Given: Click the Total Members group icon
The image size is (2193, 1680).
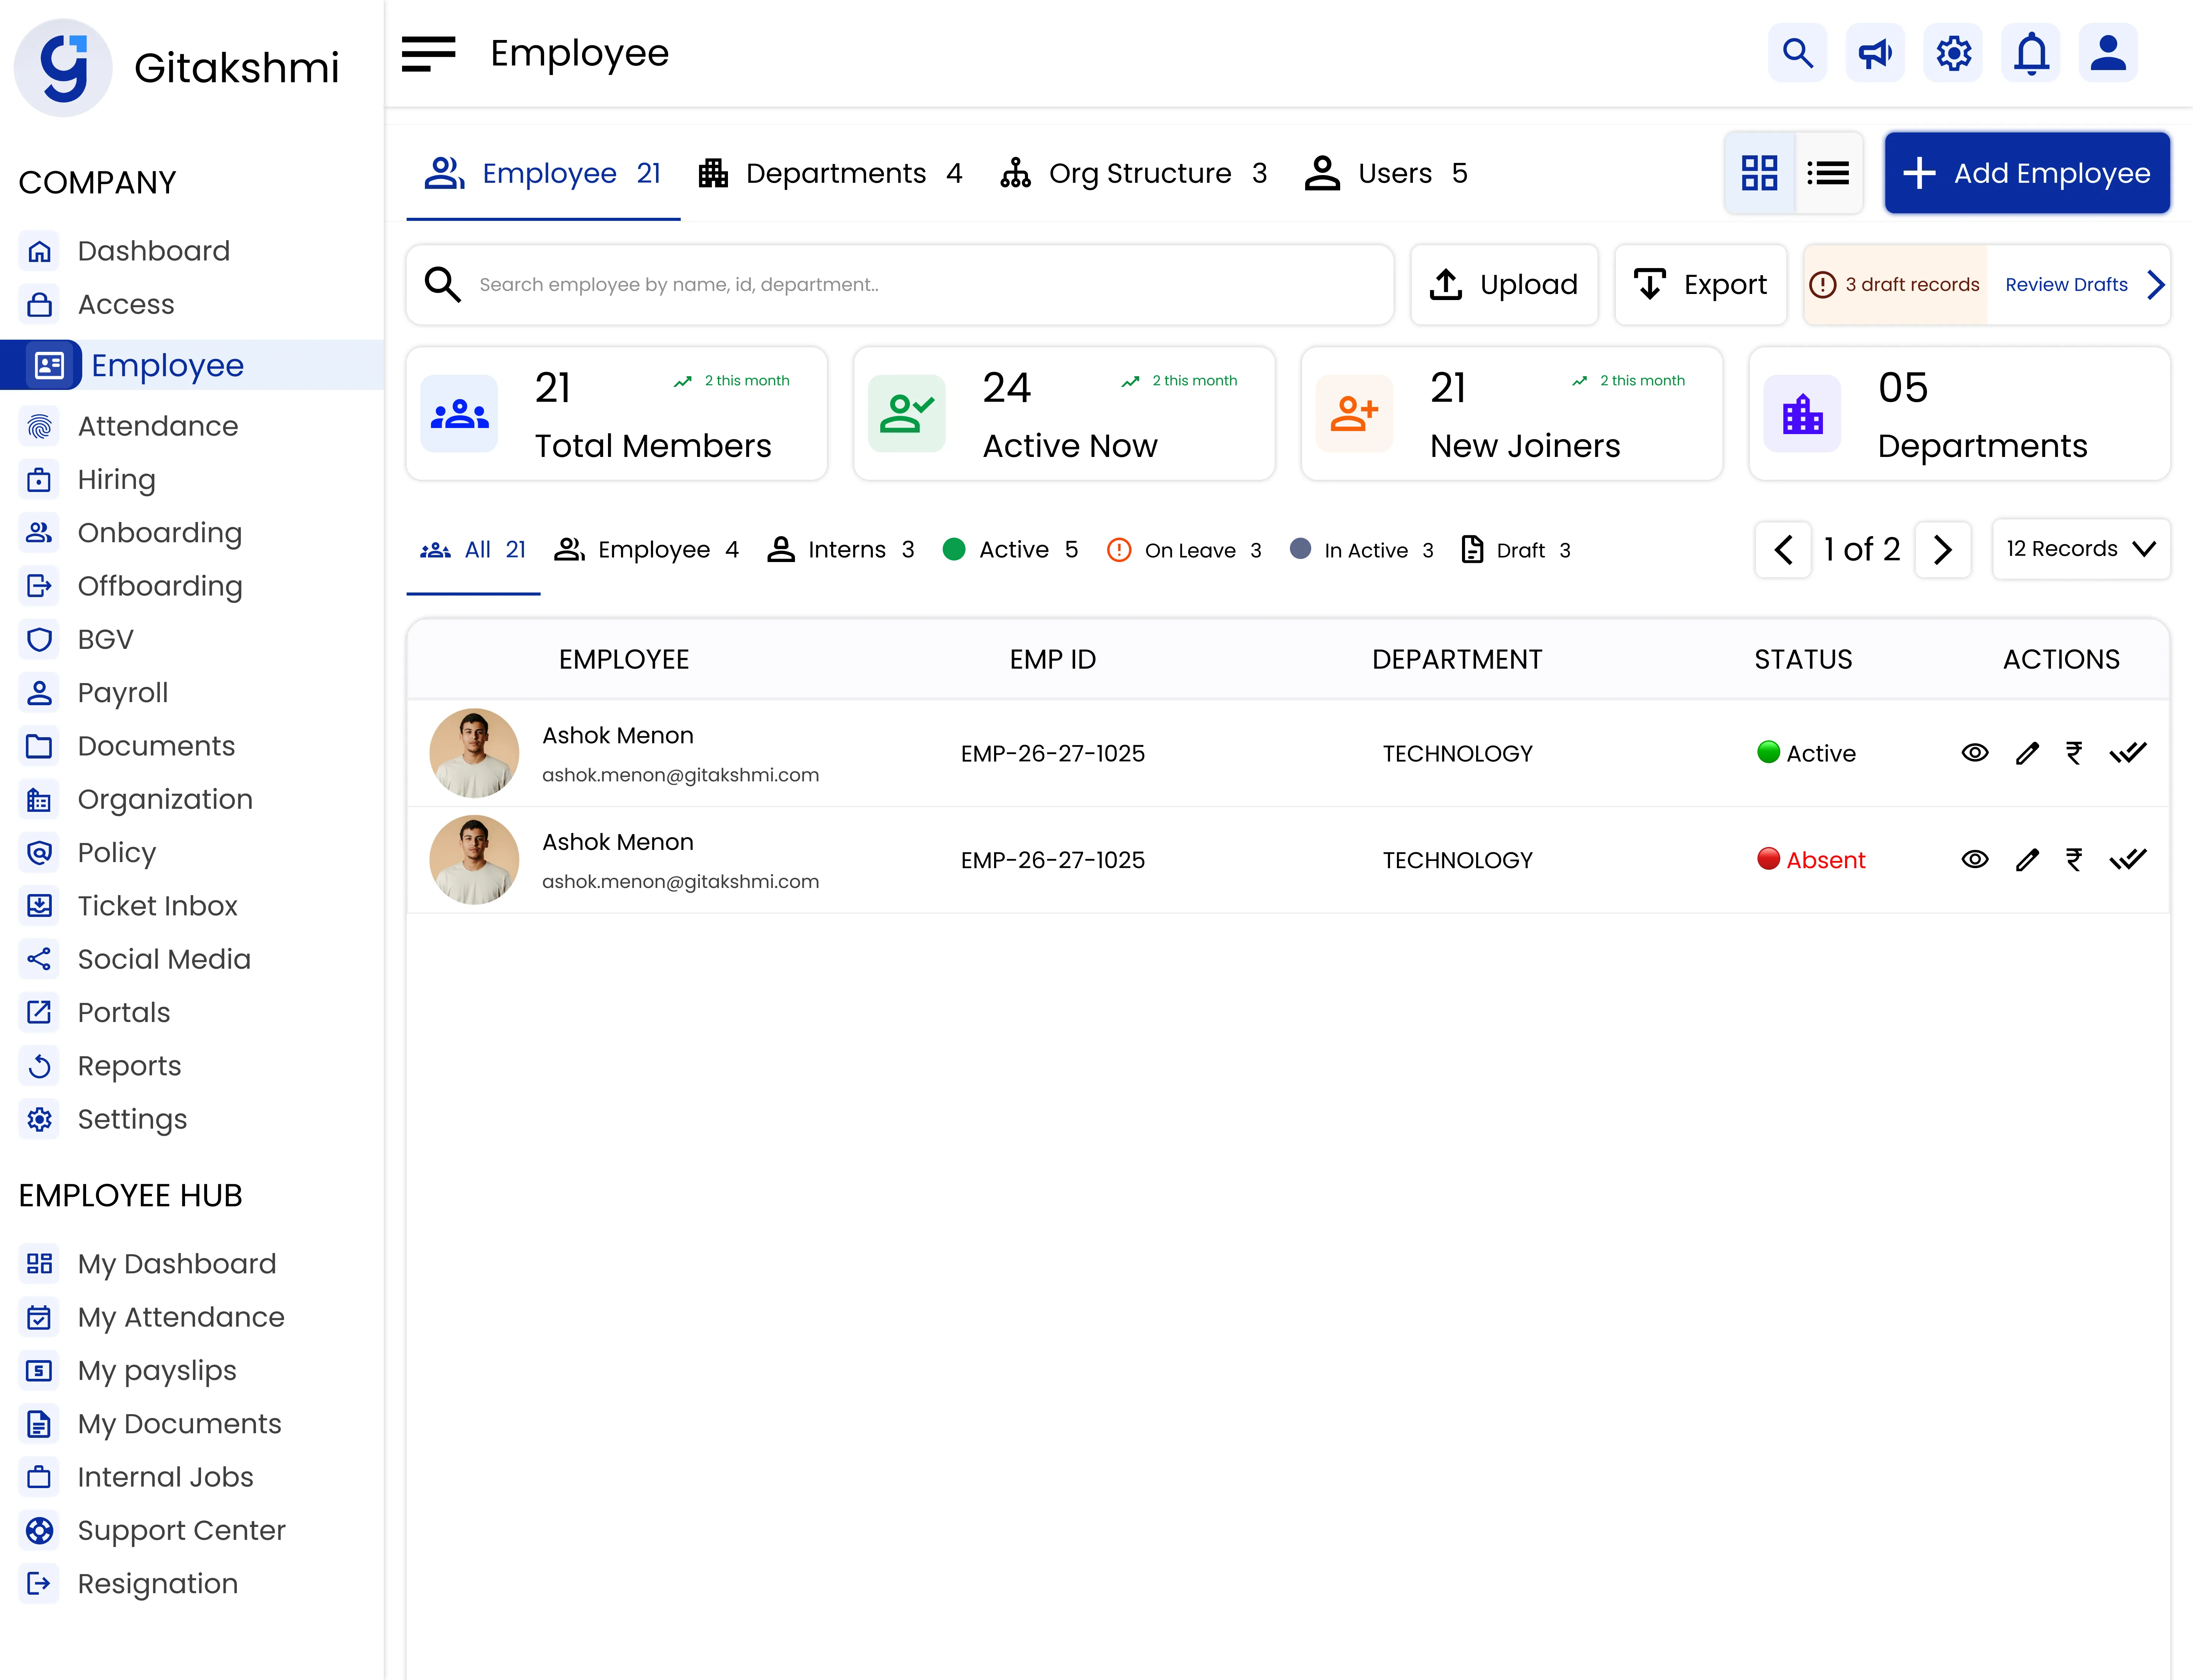Looking at the screenshot, I should pos(459,414).
